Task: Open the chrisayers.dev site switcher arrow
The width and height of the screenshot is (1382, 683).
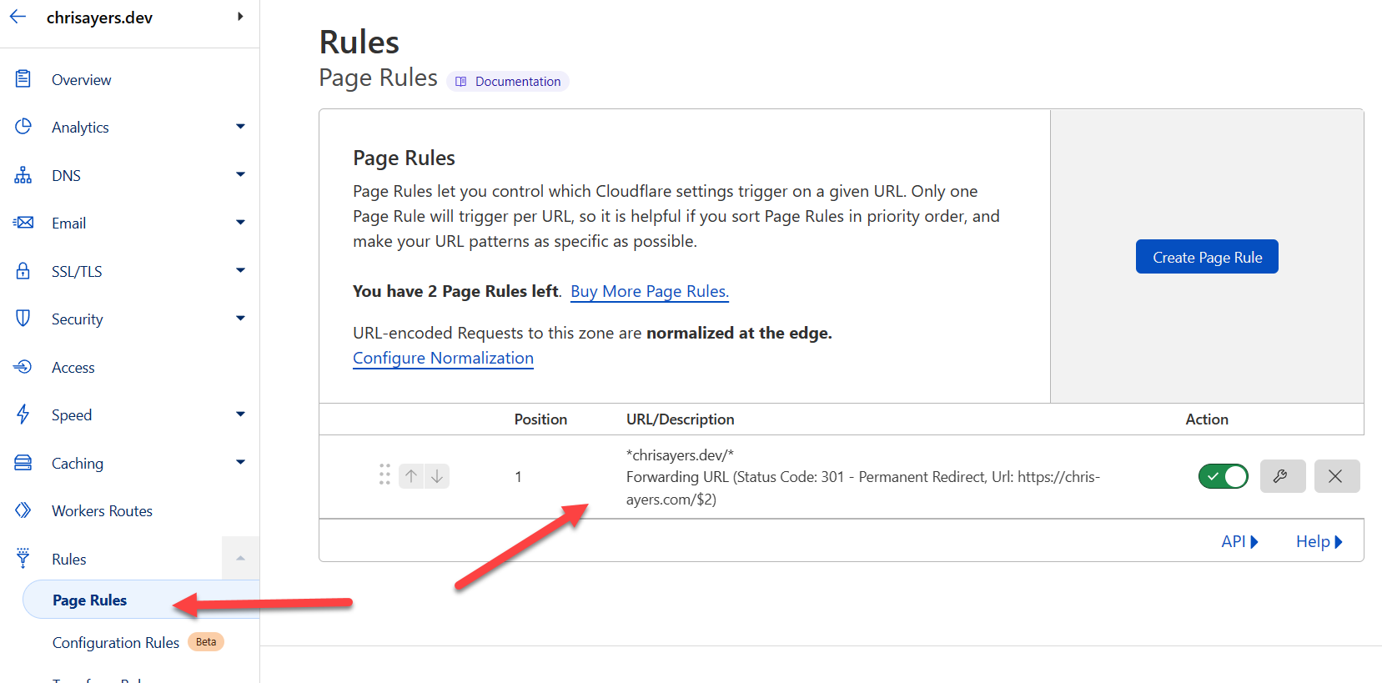Action: click(240, 17)
